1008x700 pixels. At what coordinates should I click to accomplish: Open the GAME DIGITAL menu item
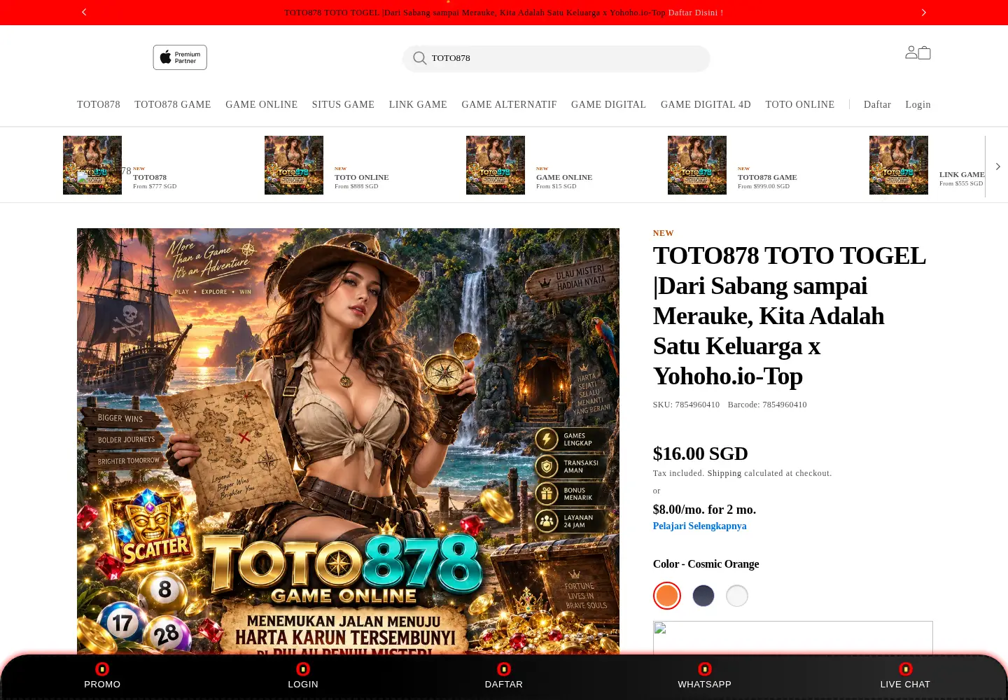click(x=608, y=104)
